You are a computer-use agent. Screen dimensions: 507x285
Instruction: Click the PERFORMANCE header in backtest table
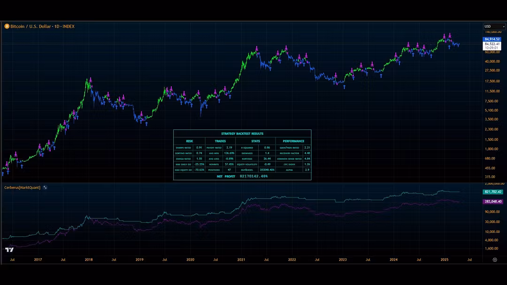tap(293, 141)
